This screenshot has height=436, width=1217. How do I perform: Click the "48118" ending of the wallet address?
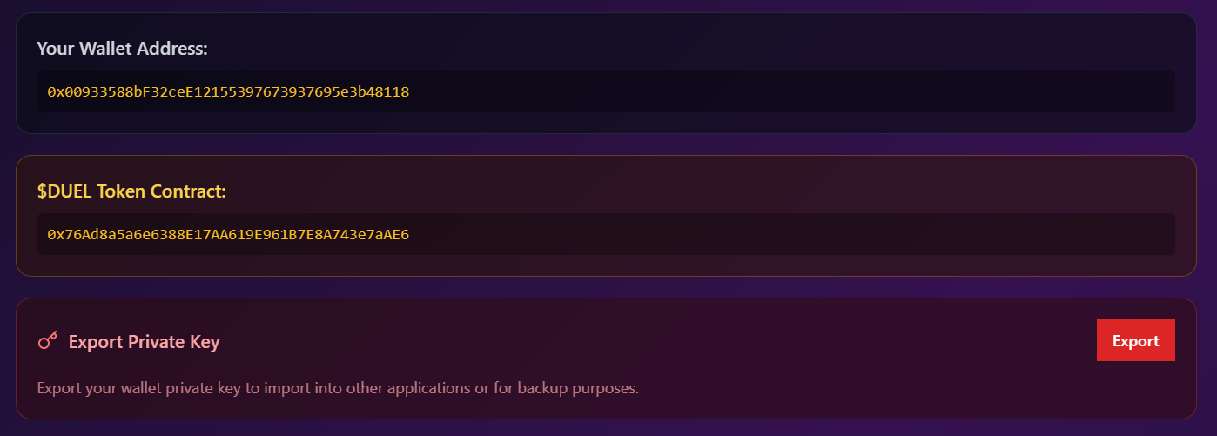[x=387, y=91]
